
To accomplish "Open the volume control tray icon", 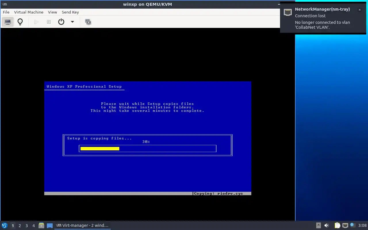I will [x=327, y=225].
